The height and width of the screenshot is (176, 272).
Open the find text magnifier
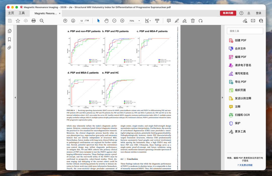tap(42, 21)
